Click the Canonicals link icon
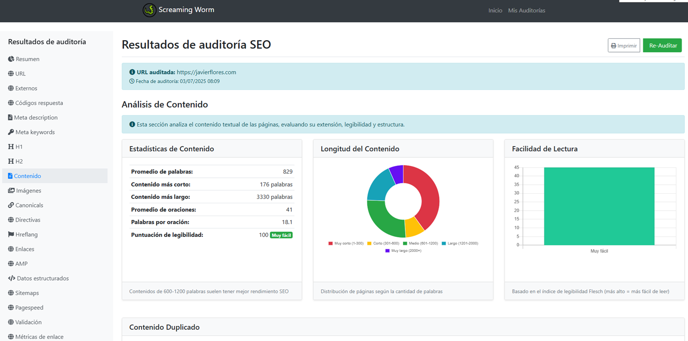The width and height of the screenshot is (688, 341). pos(11,205)
